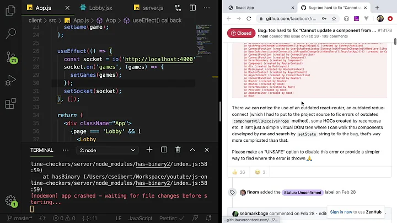Synchronize changes via status bar sync icon
This screenshot has height=223, width=397.
[x=42, y=218]
